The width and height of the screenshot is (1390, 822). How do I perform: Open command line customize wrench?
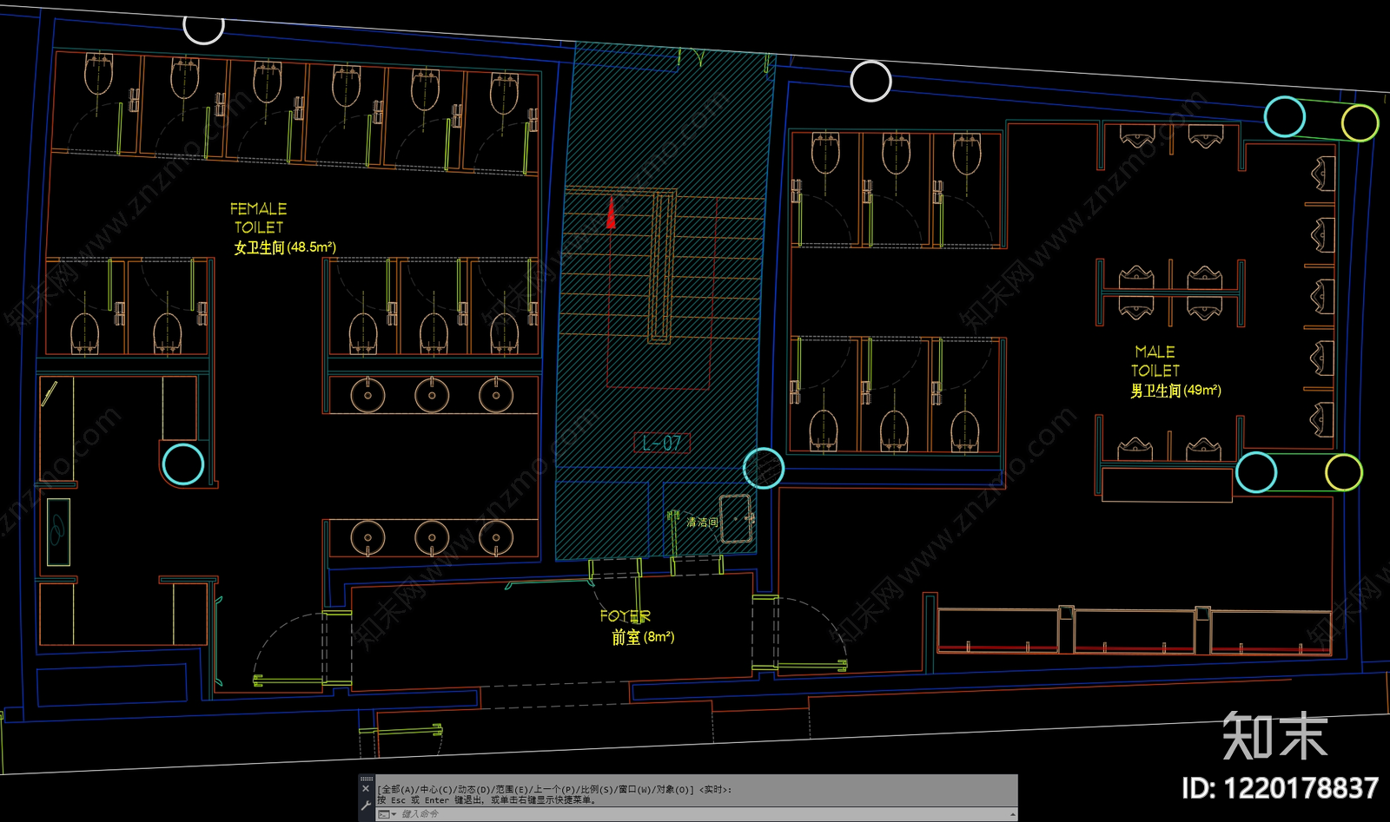point(366,806)
